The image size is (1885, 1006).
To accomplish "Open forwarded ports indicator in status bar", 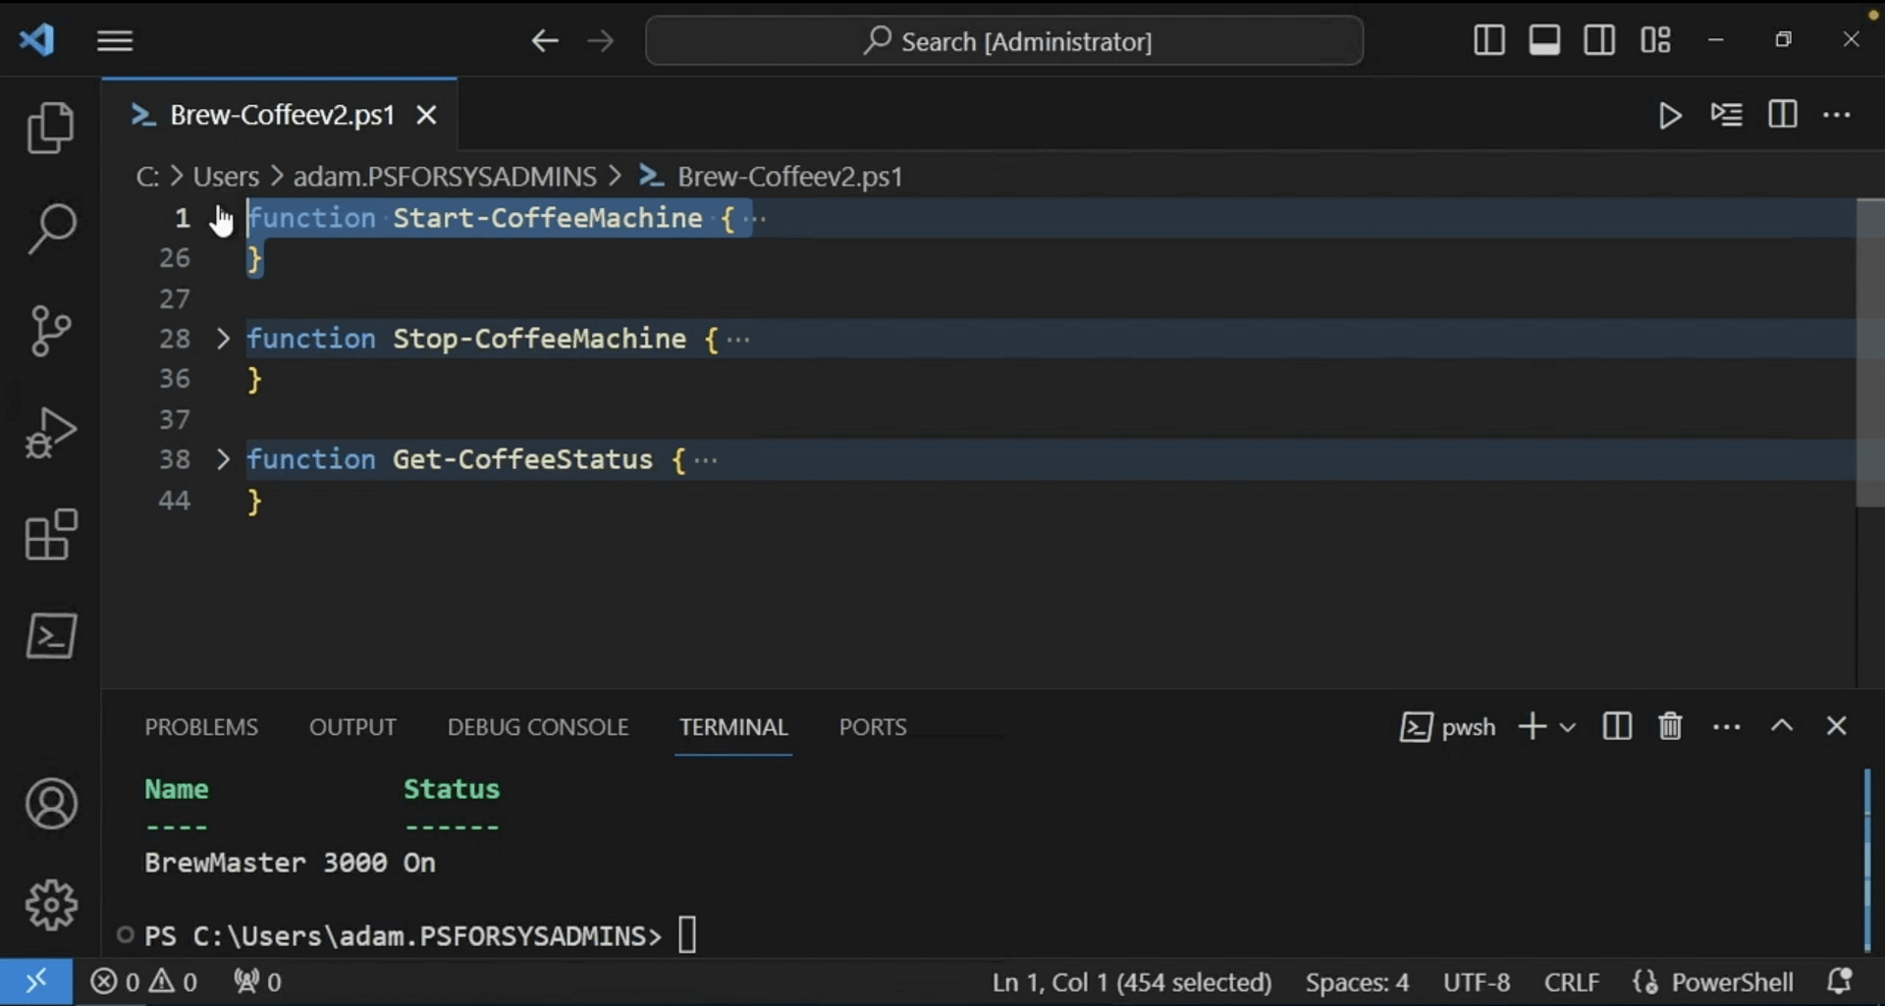I will tap(257, 981).
